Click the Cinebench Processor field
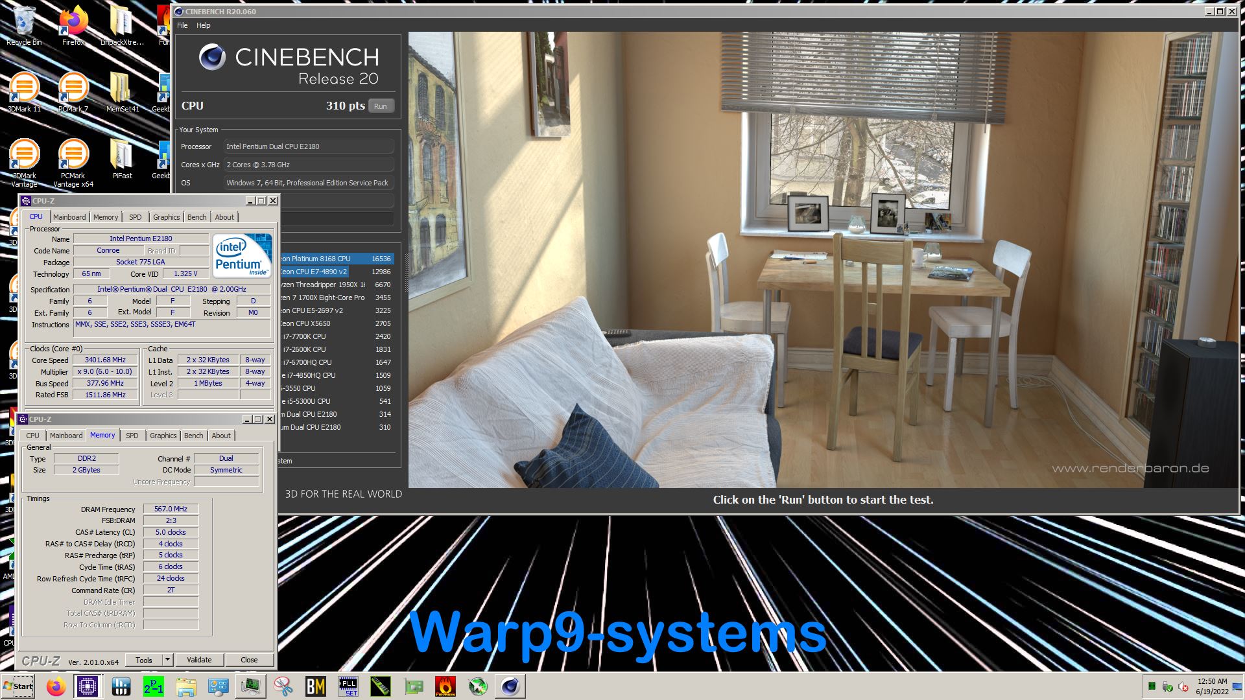This screenshot has width=1245, height=700. pos(309,146)
